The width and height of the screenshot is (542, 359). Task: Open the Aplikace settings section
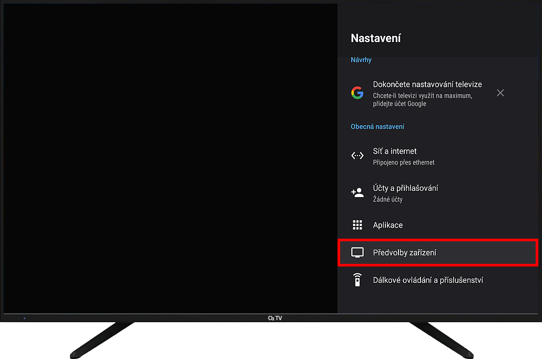(x=388, y=224)
